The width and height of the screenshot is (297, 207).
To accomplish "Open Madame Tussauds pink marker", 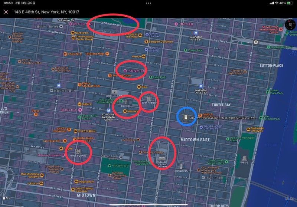I will click(63, 155).
